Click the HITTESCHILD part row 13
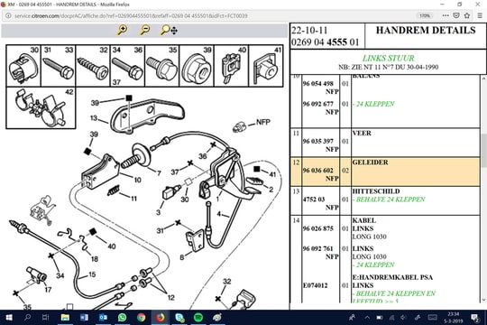 (x=385, y=200)
